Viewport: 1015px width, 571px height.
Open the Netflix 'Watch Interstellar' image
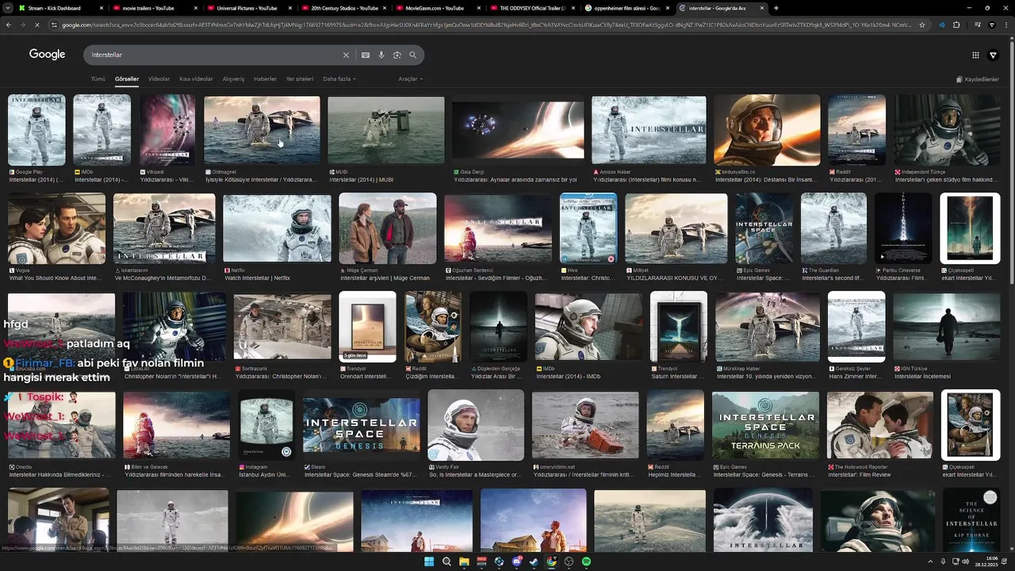[x=277, y=228]
